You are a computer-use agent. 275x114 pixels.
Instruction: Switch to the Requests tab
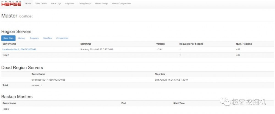pos(34,38)
